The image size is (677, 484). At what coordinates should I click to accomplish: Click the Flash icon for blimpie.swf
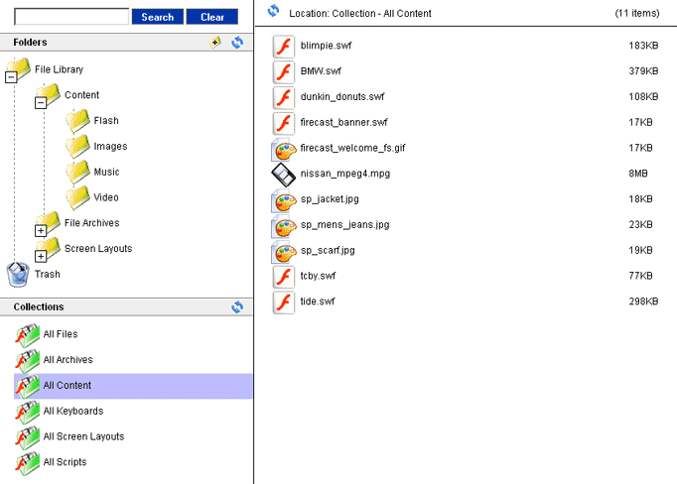point(284,46)
